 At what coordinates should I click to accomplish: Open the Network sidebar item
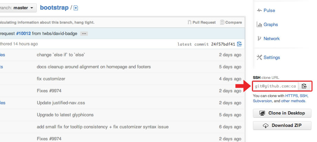tap(272, 39)
